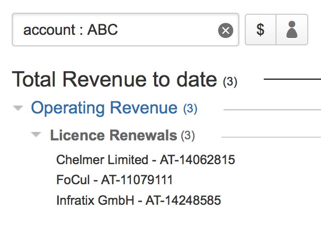The height and width of the screenshot is (228, 321).
Task: Select the Licence Renewals heading
Action: 113,136
